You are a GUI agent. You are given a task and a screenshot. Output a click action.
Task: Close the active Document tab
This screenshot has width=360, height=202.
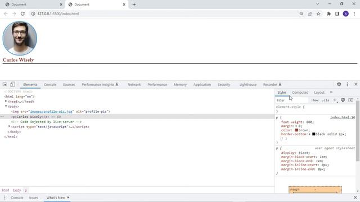click(124, 4)
